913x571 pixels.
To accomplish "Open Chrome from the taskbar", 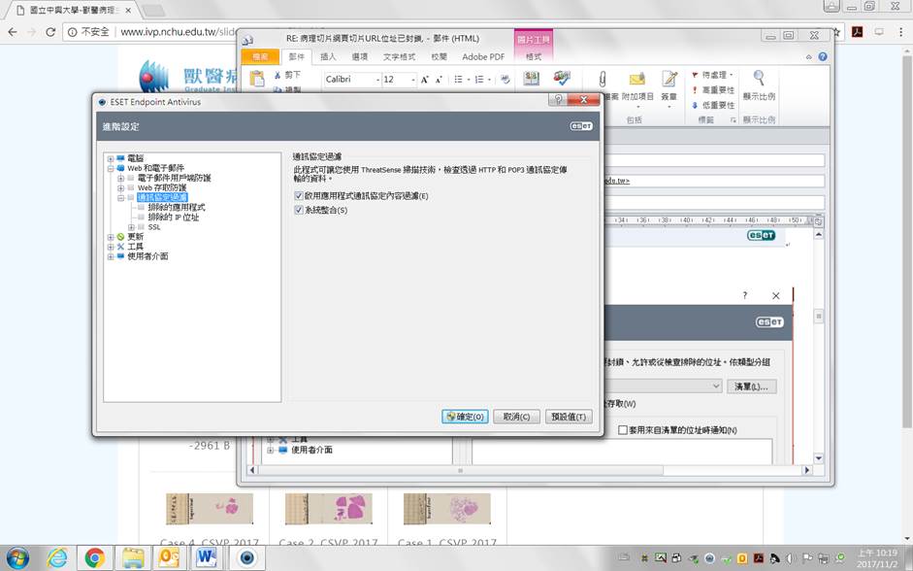I will click(95, 557).
